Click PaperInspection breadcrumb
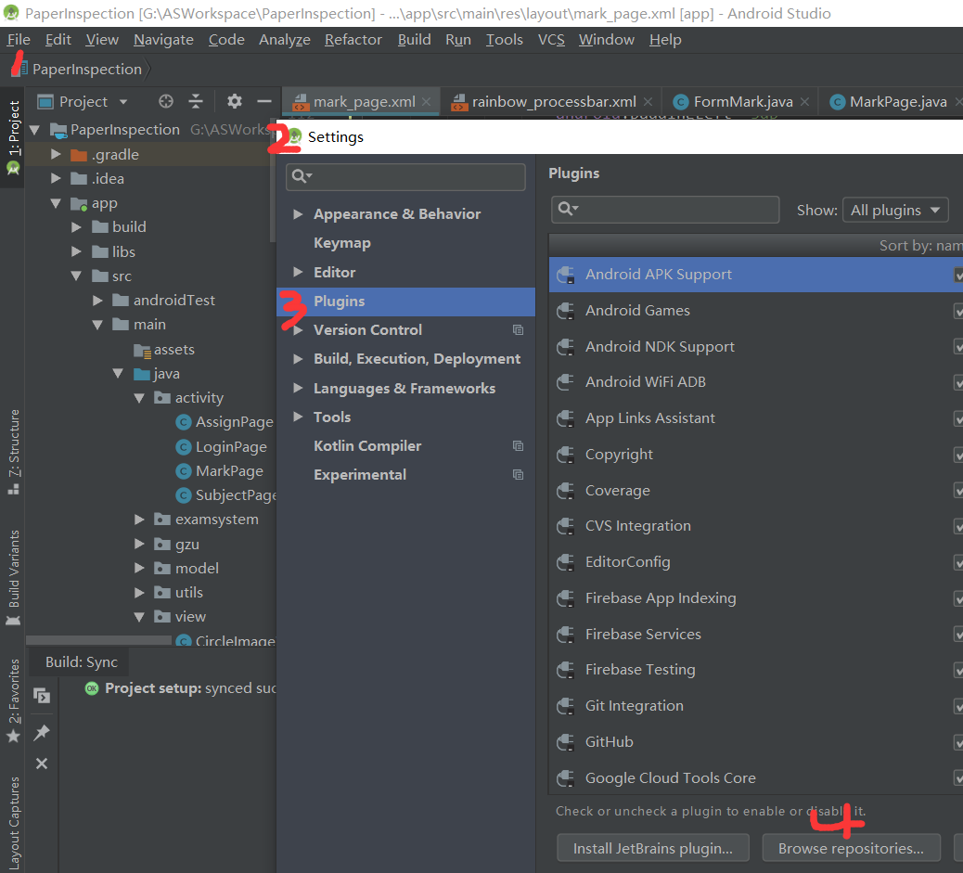The image size is (963, 873). (86, 70)
